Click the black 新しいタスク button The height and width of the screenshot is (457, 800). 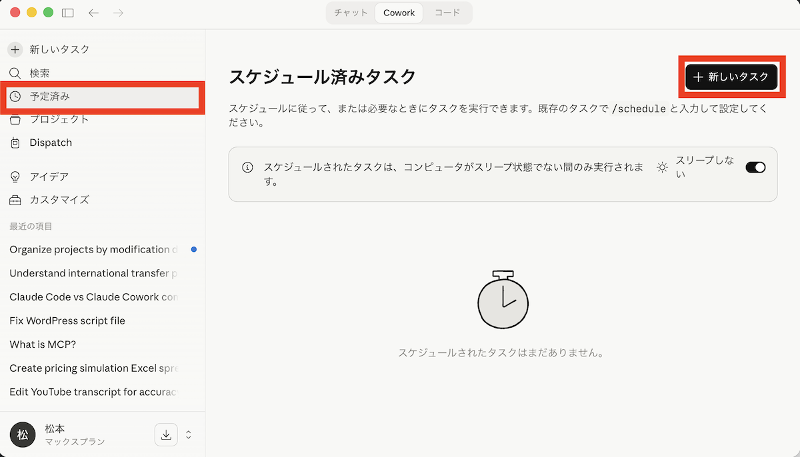coord(731,77)
